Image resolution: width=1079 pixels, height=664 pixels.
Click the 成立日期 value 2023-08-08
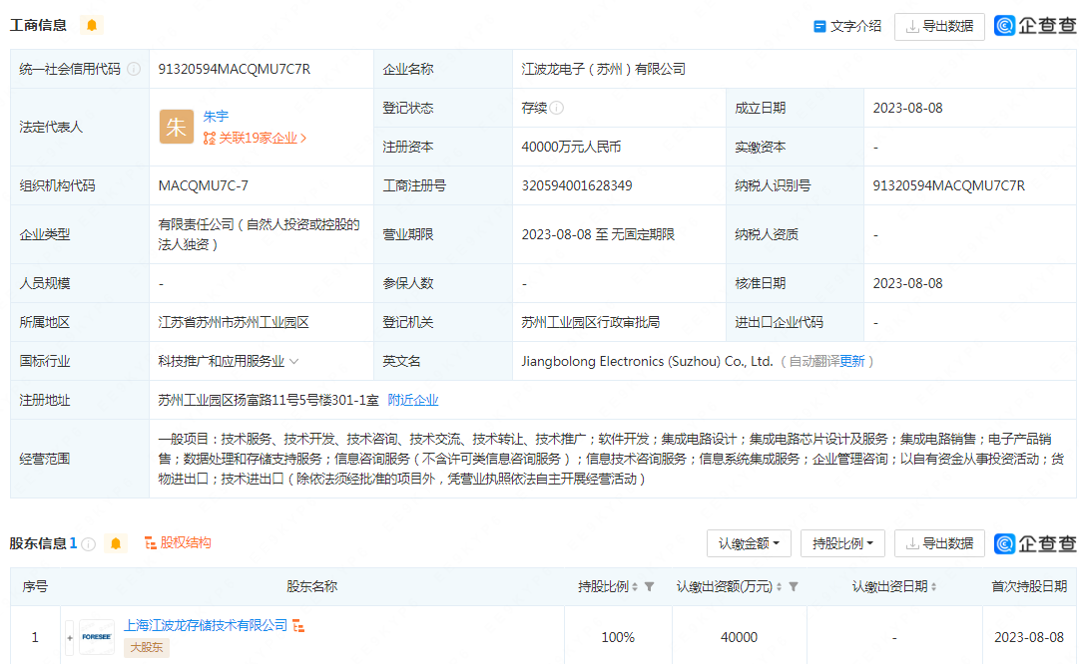(907, 108)
